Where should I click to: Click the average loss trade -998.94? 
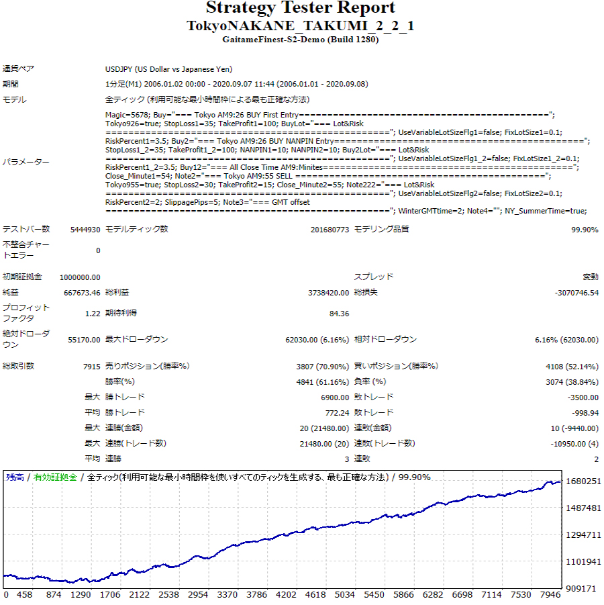[585, 413]
